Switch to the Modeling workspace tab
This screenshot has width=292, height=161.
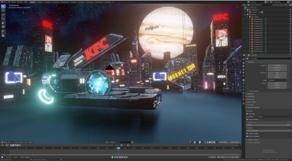pos(40,2)
